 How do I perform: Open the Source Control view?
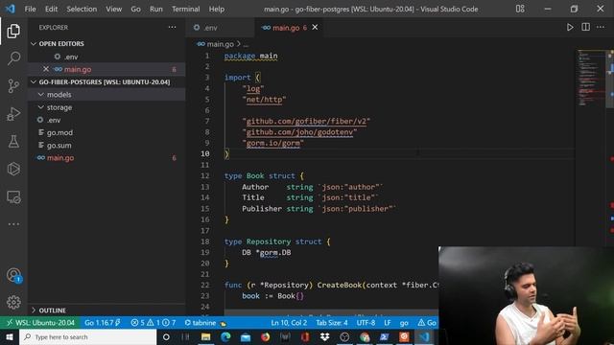click(13, 85)
